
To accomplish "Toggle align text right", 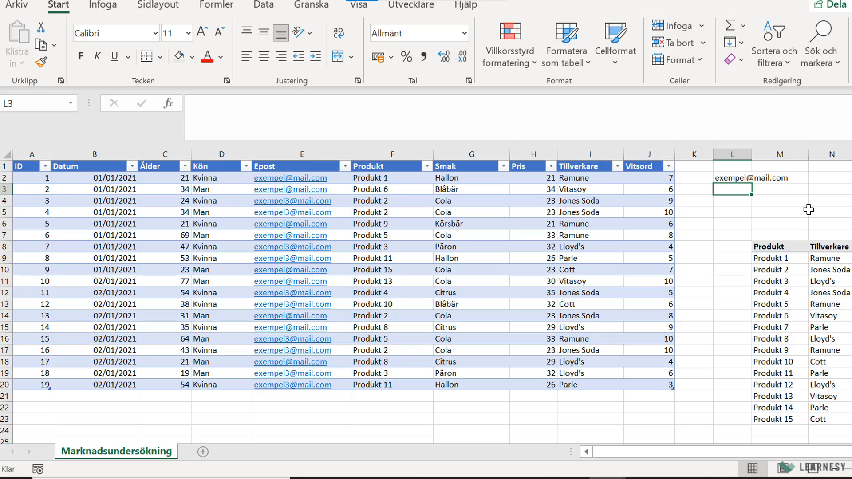I will (281, 56).
